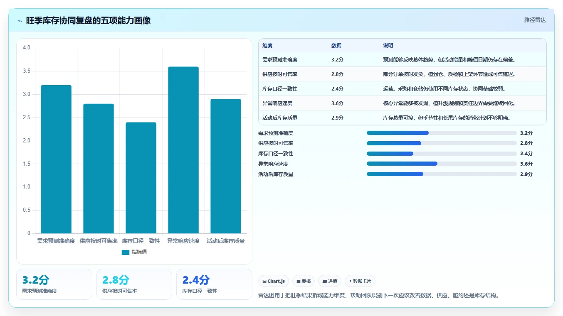The image size is (563, 316).
Task: Click description starting 库存总量可控
Action: [x=447, y=118]
